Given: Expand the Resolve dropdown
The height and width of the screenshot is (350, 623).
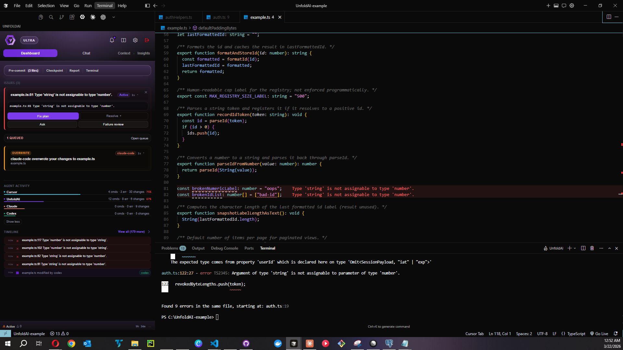Looking at the screenshot, I should (x=114, y=116).
